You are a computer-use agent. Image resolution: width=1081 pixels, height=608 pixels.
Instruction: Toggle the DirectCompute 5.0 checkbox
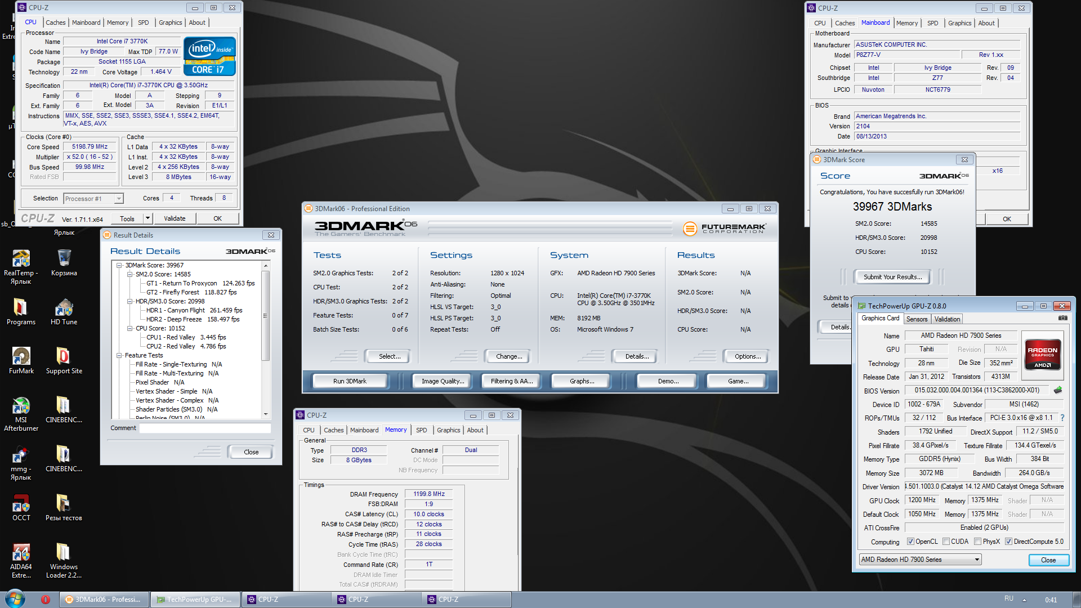click(1009, 542)
